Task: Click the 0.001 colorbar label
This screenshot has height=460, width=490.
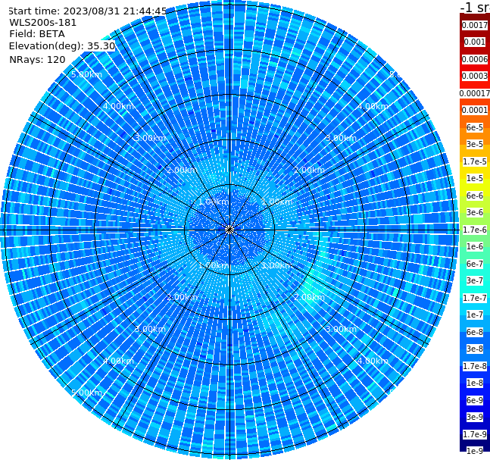Action: (475, 42)
